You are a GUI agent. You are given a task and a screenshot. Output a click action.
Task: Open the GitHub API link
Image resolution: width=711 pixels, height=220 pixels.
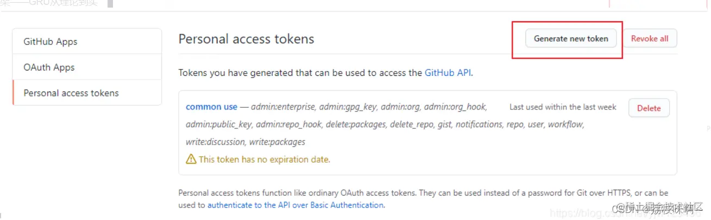pyautogui.click(x=448, y=72)
